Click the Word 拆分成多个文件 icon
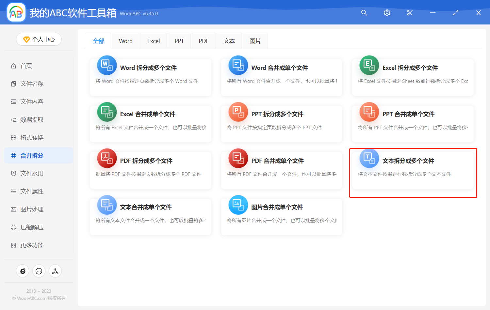Image resolution: width=490 pixels, height=310 pixels. click(x=107, y=65)
